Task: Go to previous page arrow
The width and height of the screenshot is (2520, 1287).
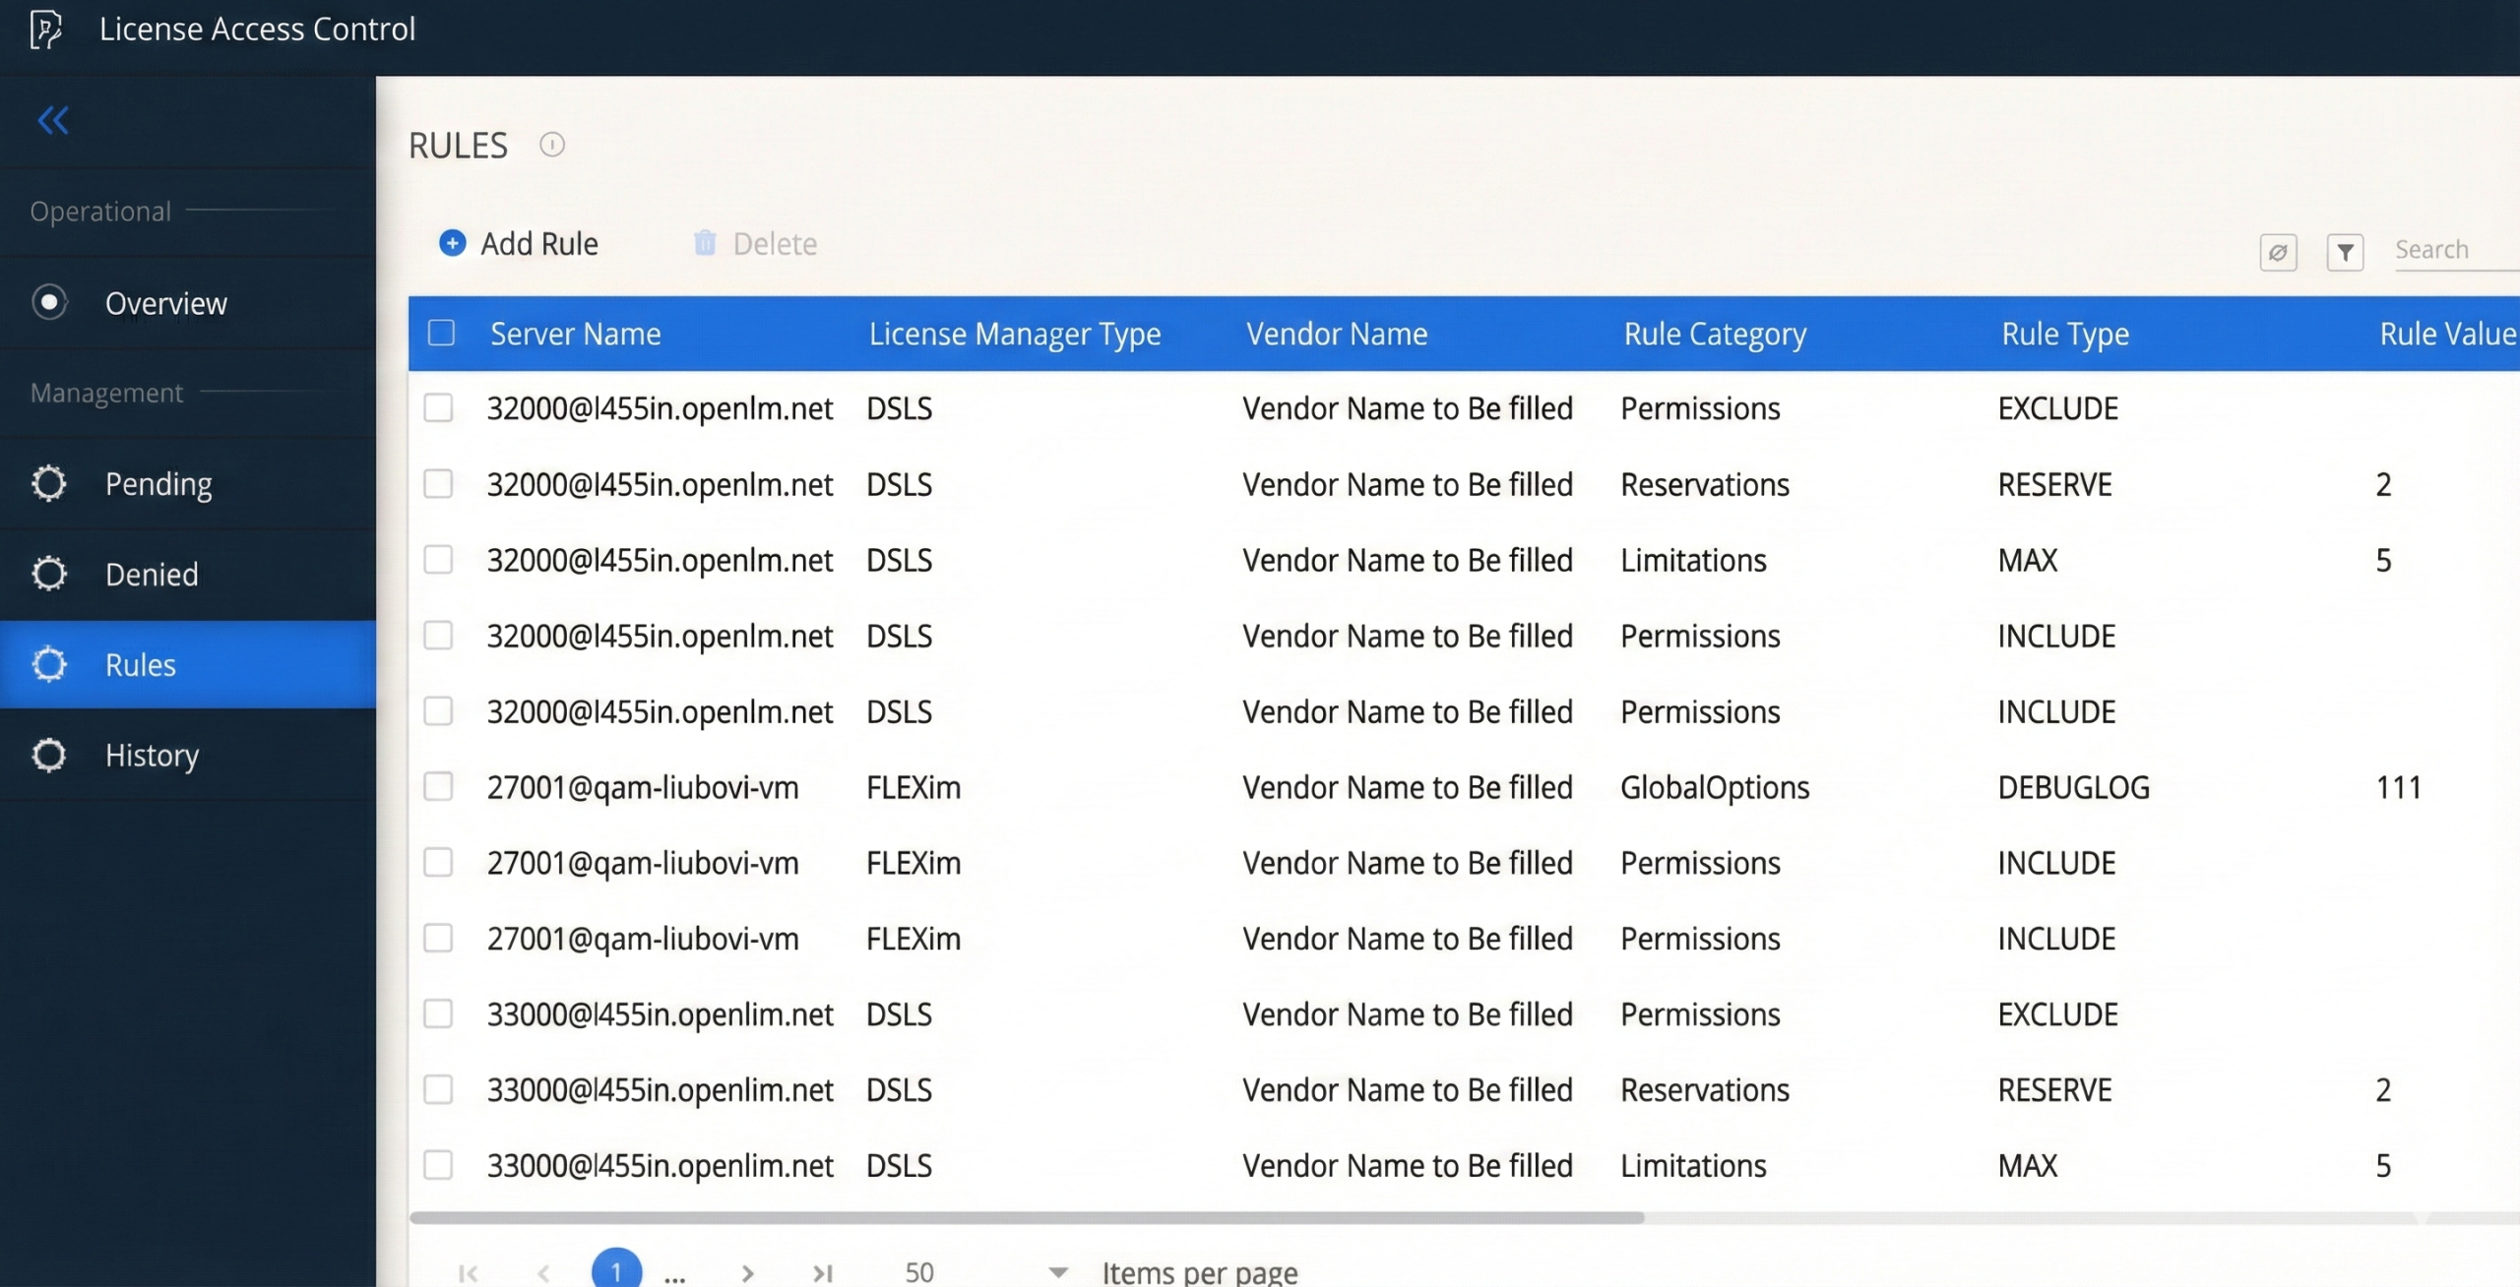Action: (543, 1273)
